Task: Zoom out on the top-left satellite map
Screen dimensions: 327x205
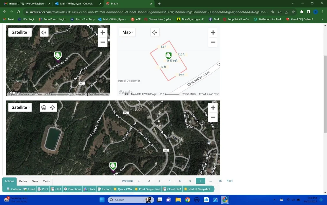Action: 103,42
